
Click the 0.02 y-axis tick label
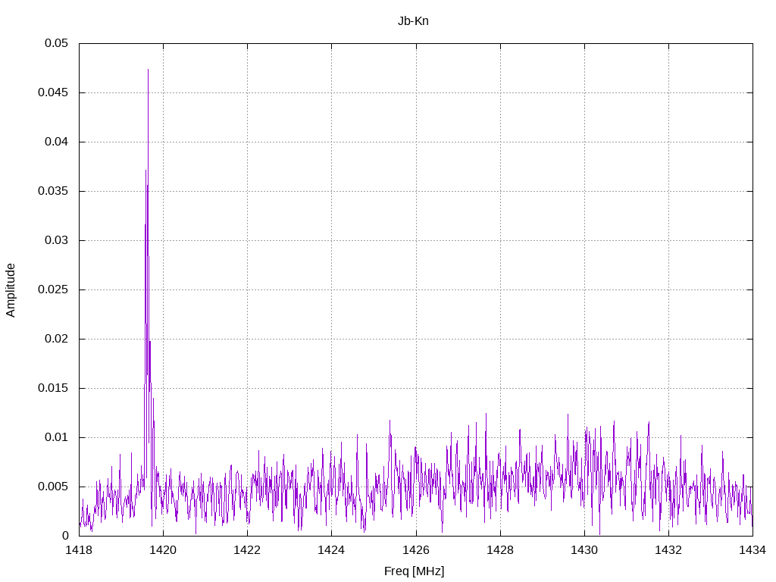click(56, 339)
